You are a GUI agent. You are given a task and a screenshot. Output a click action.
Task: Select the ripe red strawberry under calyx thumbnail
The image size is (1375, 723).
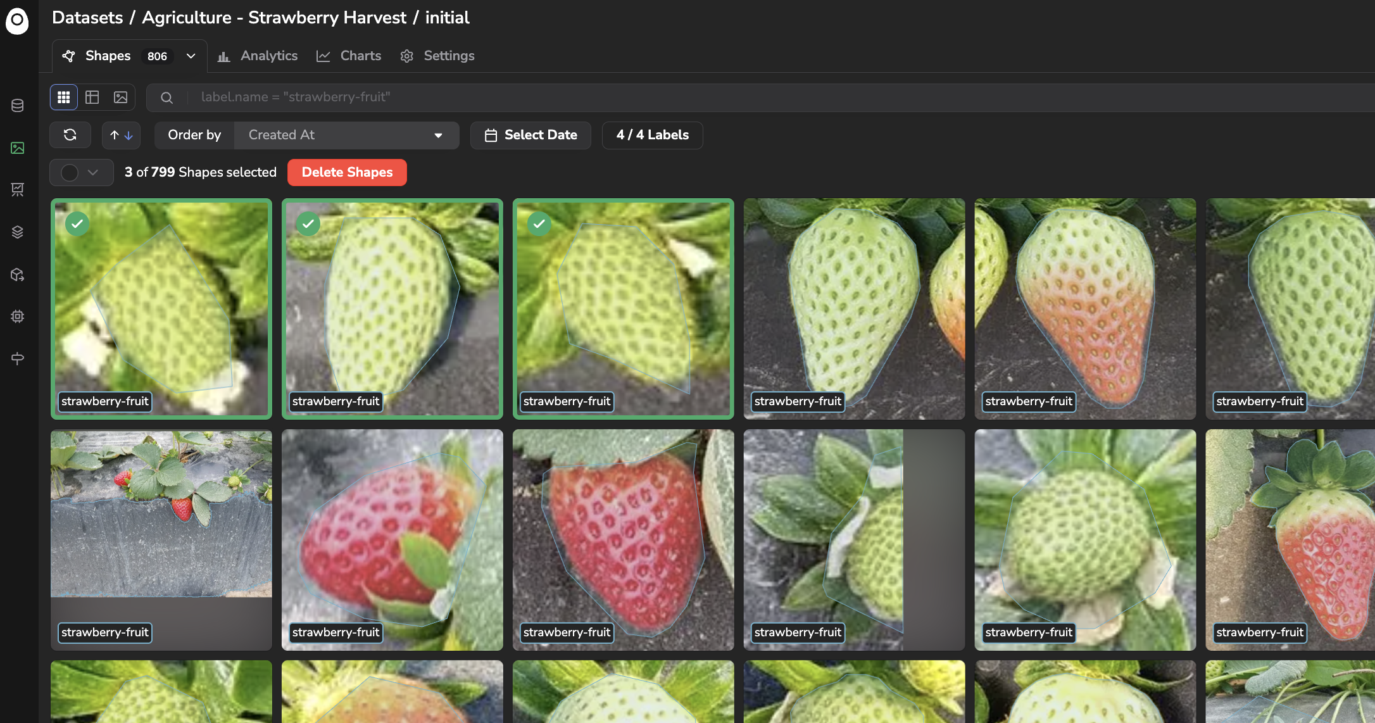(624, 540)
